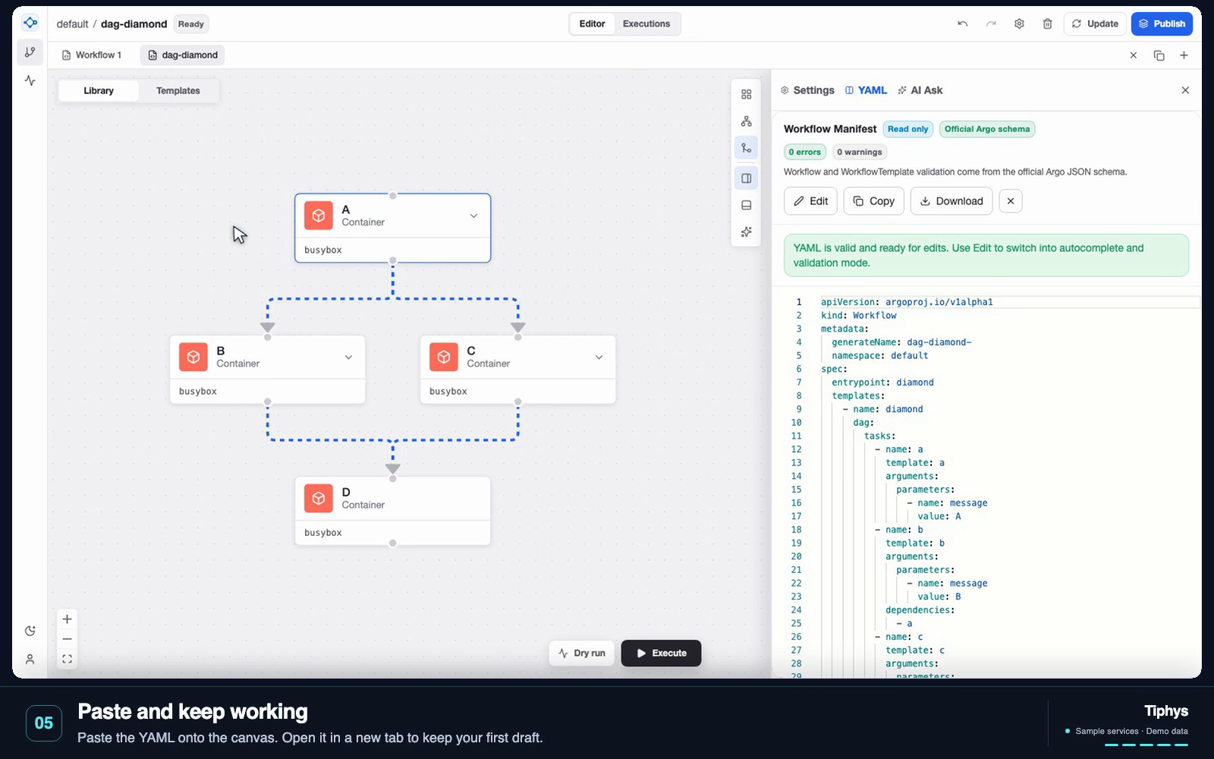Add a new workflow tab with plus icon
Screen dimensions: 1214x759
pyautogui.click(x=1184, y=55)
